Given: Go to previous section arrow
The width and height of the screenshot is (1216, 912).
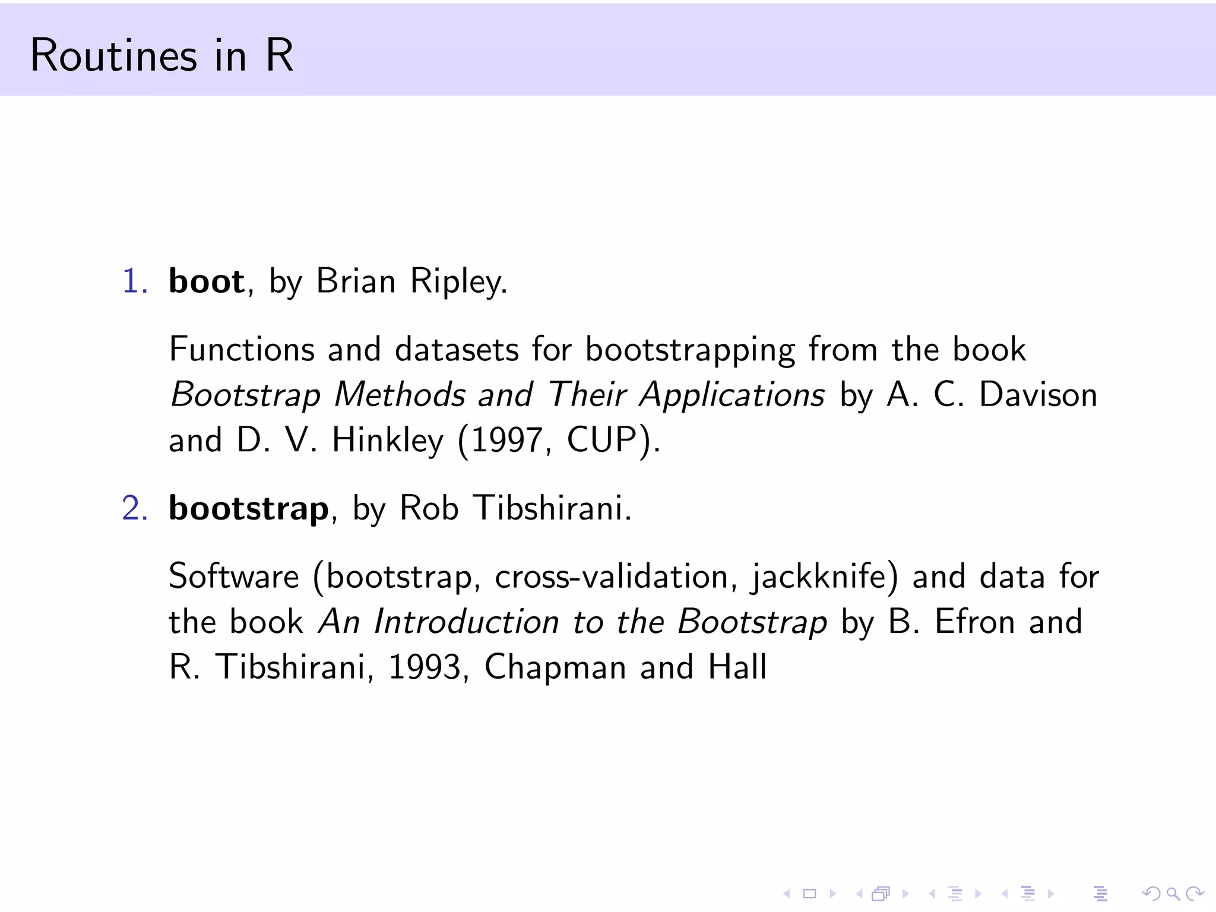Looking at the screenshot, I should (1005, 893).
